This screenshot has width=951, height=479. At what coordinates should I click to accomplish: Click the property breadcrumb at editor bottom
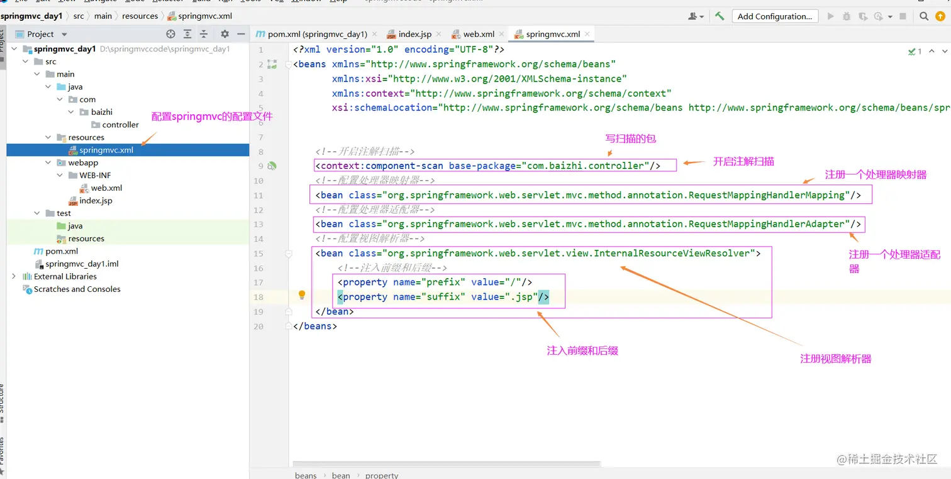tap(382, 475)
